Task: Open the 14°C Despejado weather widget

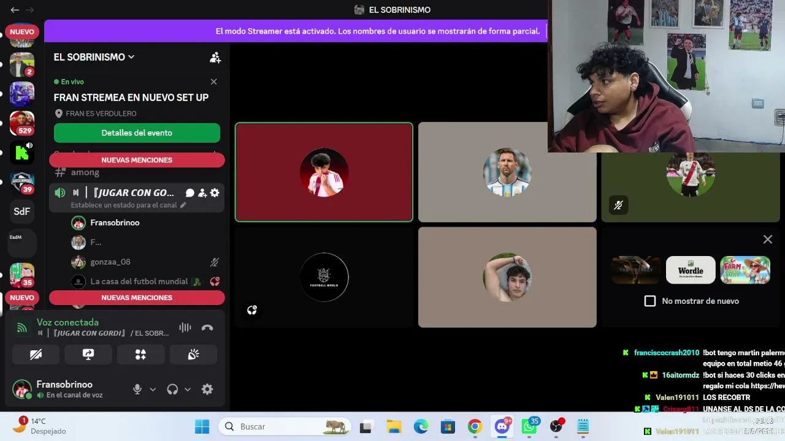Action: tap(38, 426)
